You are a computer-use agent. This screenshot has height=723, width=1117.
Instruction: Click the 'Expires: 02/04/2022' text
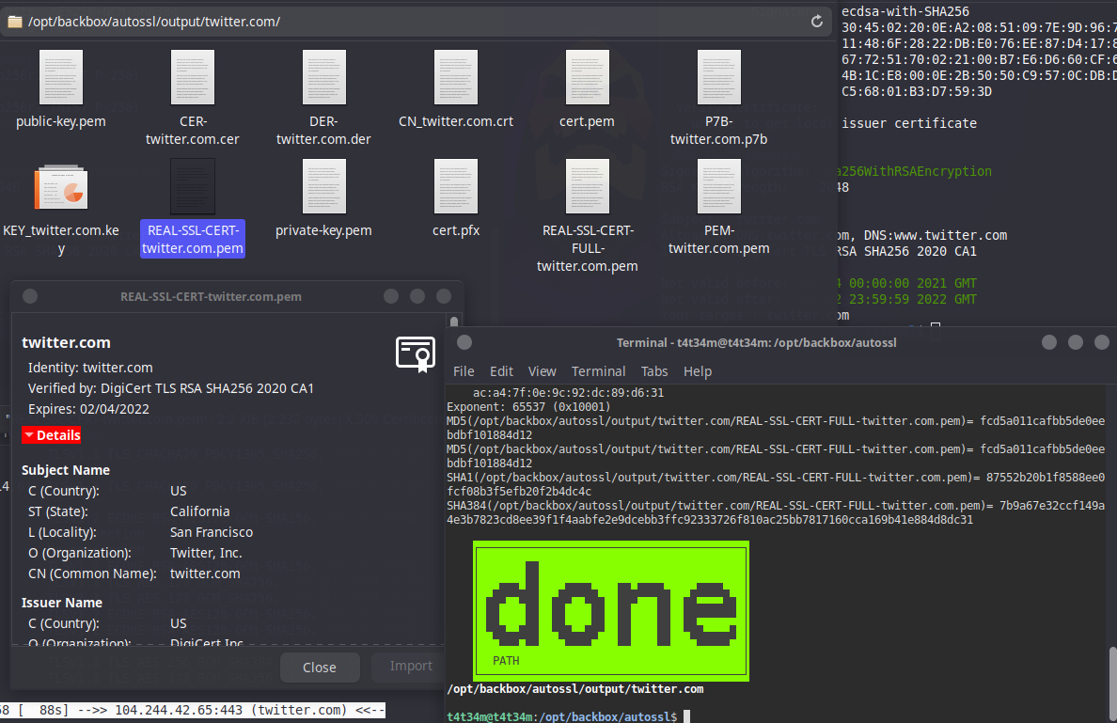pos(89,409)
